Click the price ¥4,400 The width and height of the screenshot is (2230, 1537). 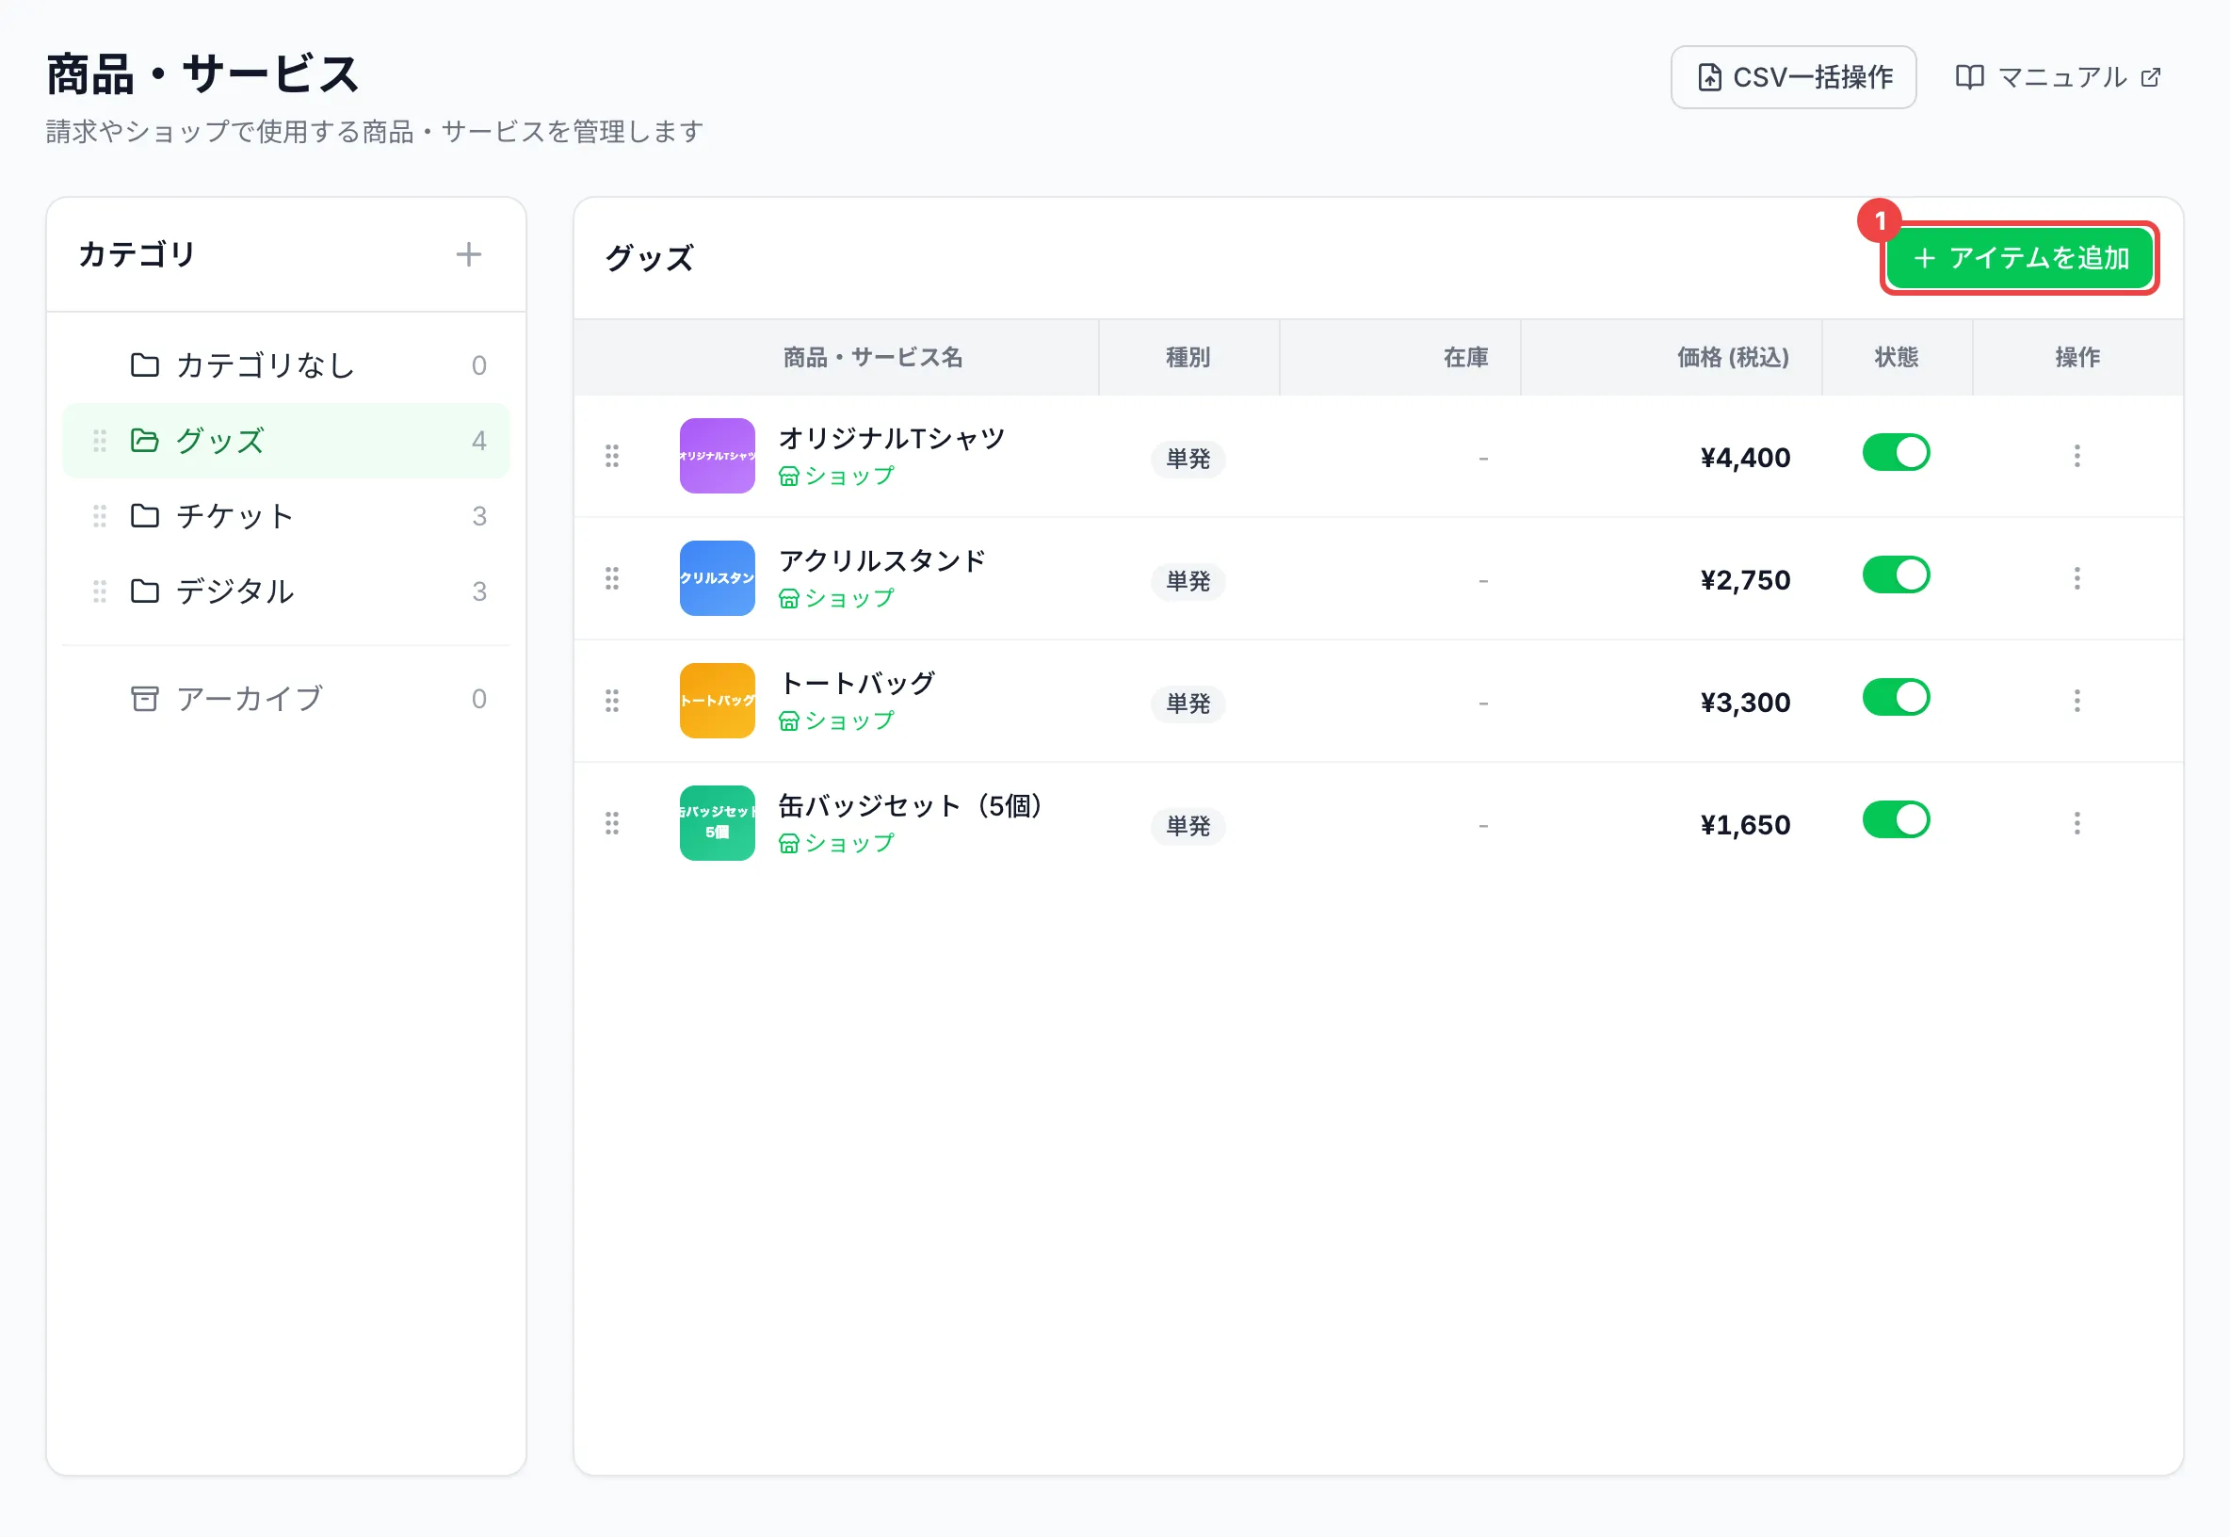point(1745,458)
